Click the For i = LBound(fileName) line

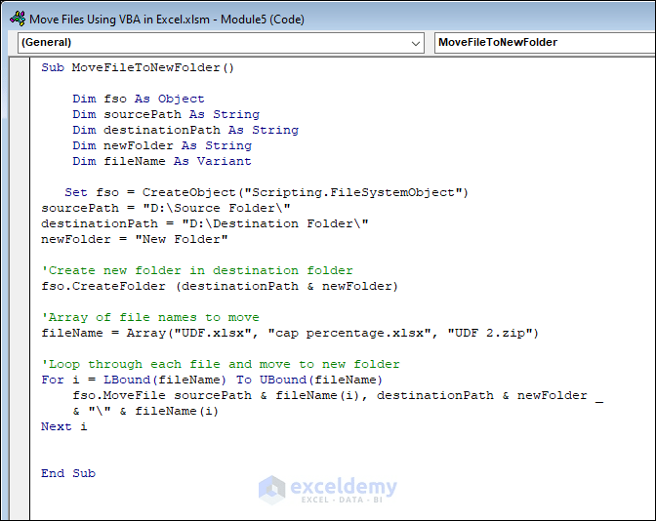tap(212, 380)
